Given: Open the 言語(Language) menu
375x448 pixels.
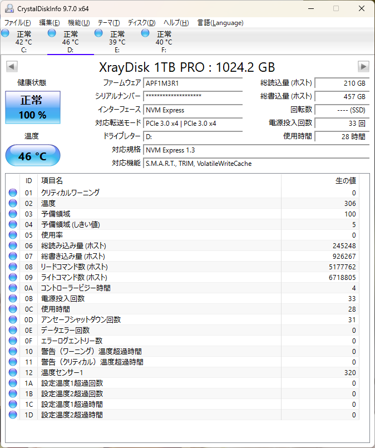Looking at the screenshot, I should (x=220, y=23).
